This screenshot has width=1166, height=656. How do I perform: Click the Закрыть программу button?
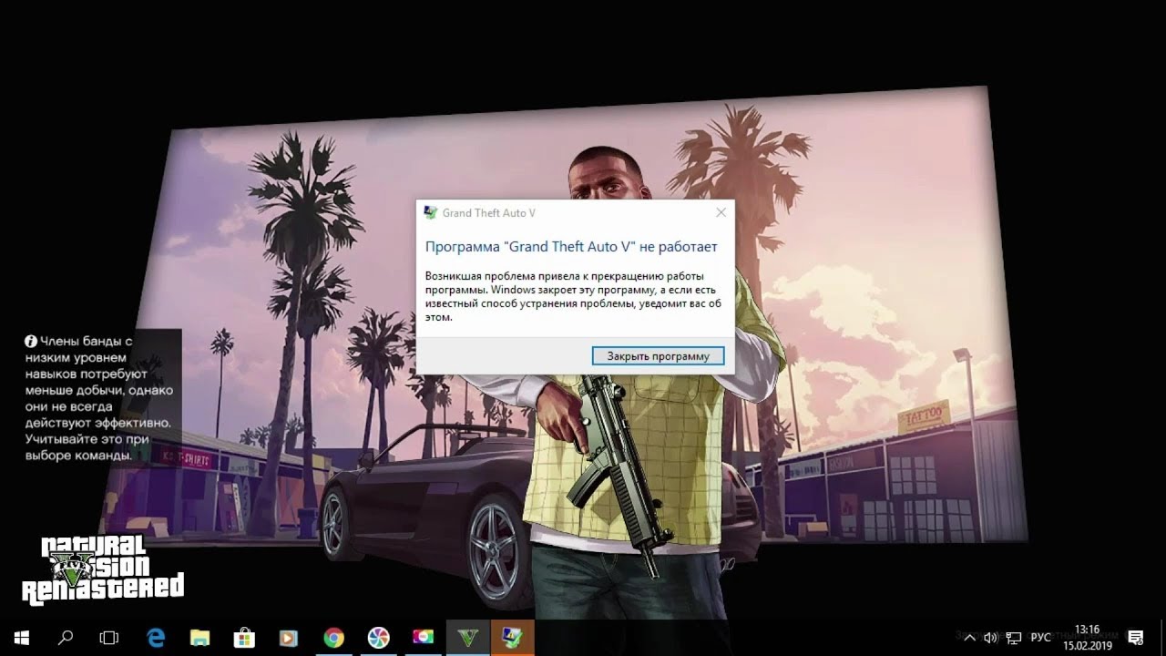click(x=658, y=355)
